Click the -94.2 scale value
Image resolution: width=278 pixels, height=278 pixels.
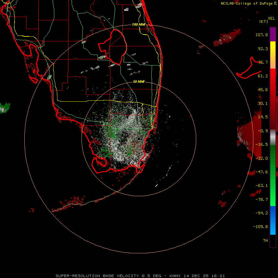click(x=262, y=213)
